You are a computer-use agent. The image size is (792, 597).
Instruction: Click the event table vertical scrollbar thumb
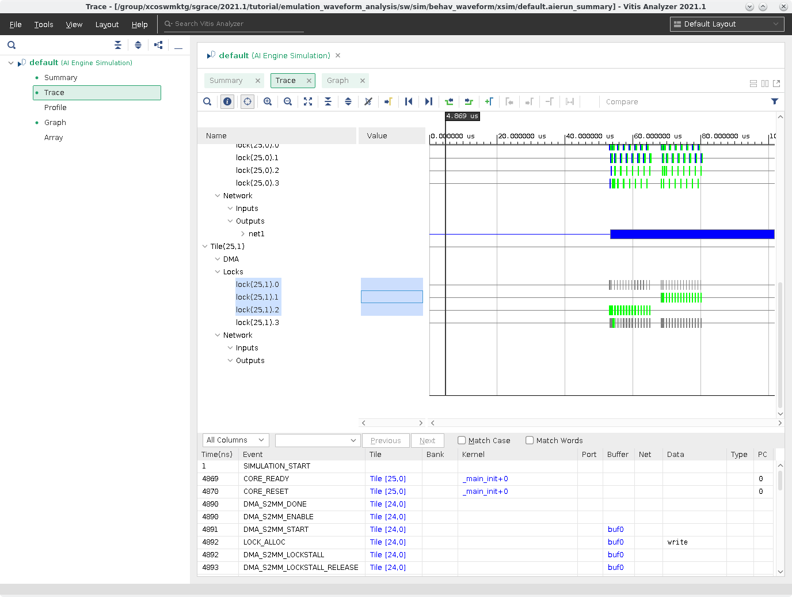coord(780,480)
